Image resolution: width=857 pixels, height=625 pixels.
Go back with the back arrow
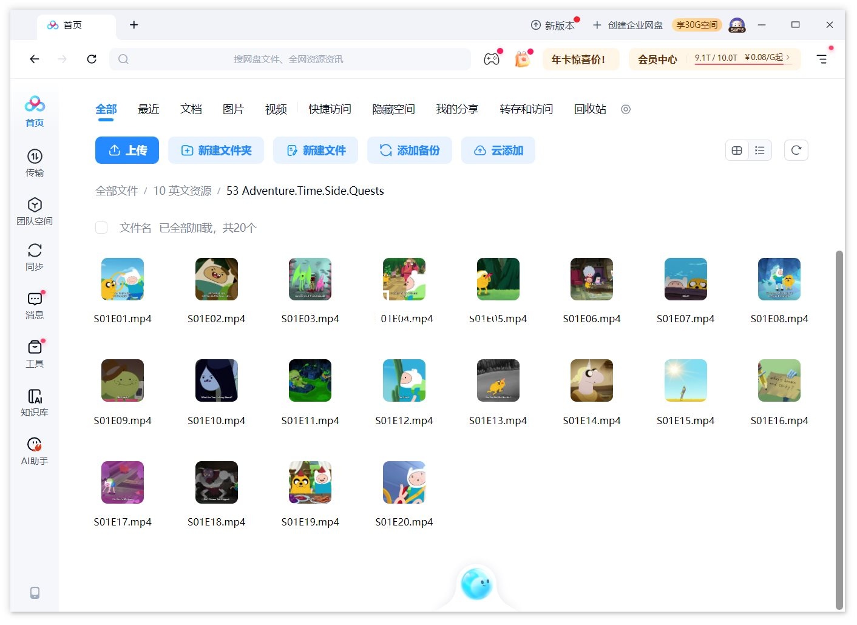(35, 59)
